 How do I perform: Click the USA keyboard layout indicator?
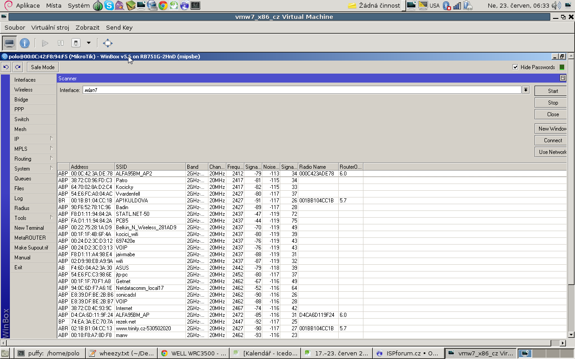point(434,5)
